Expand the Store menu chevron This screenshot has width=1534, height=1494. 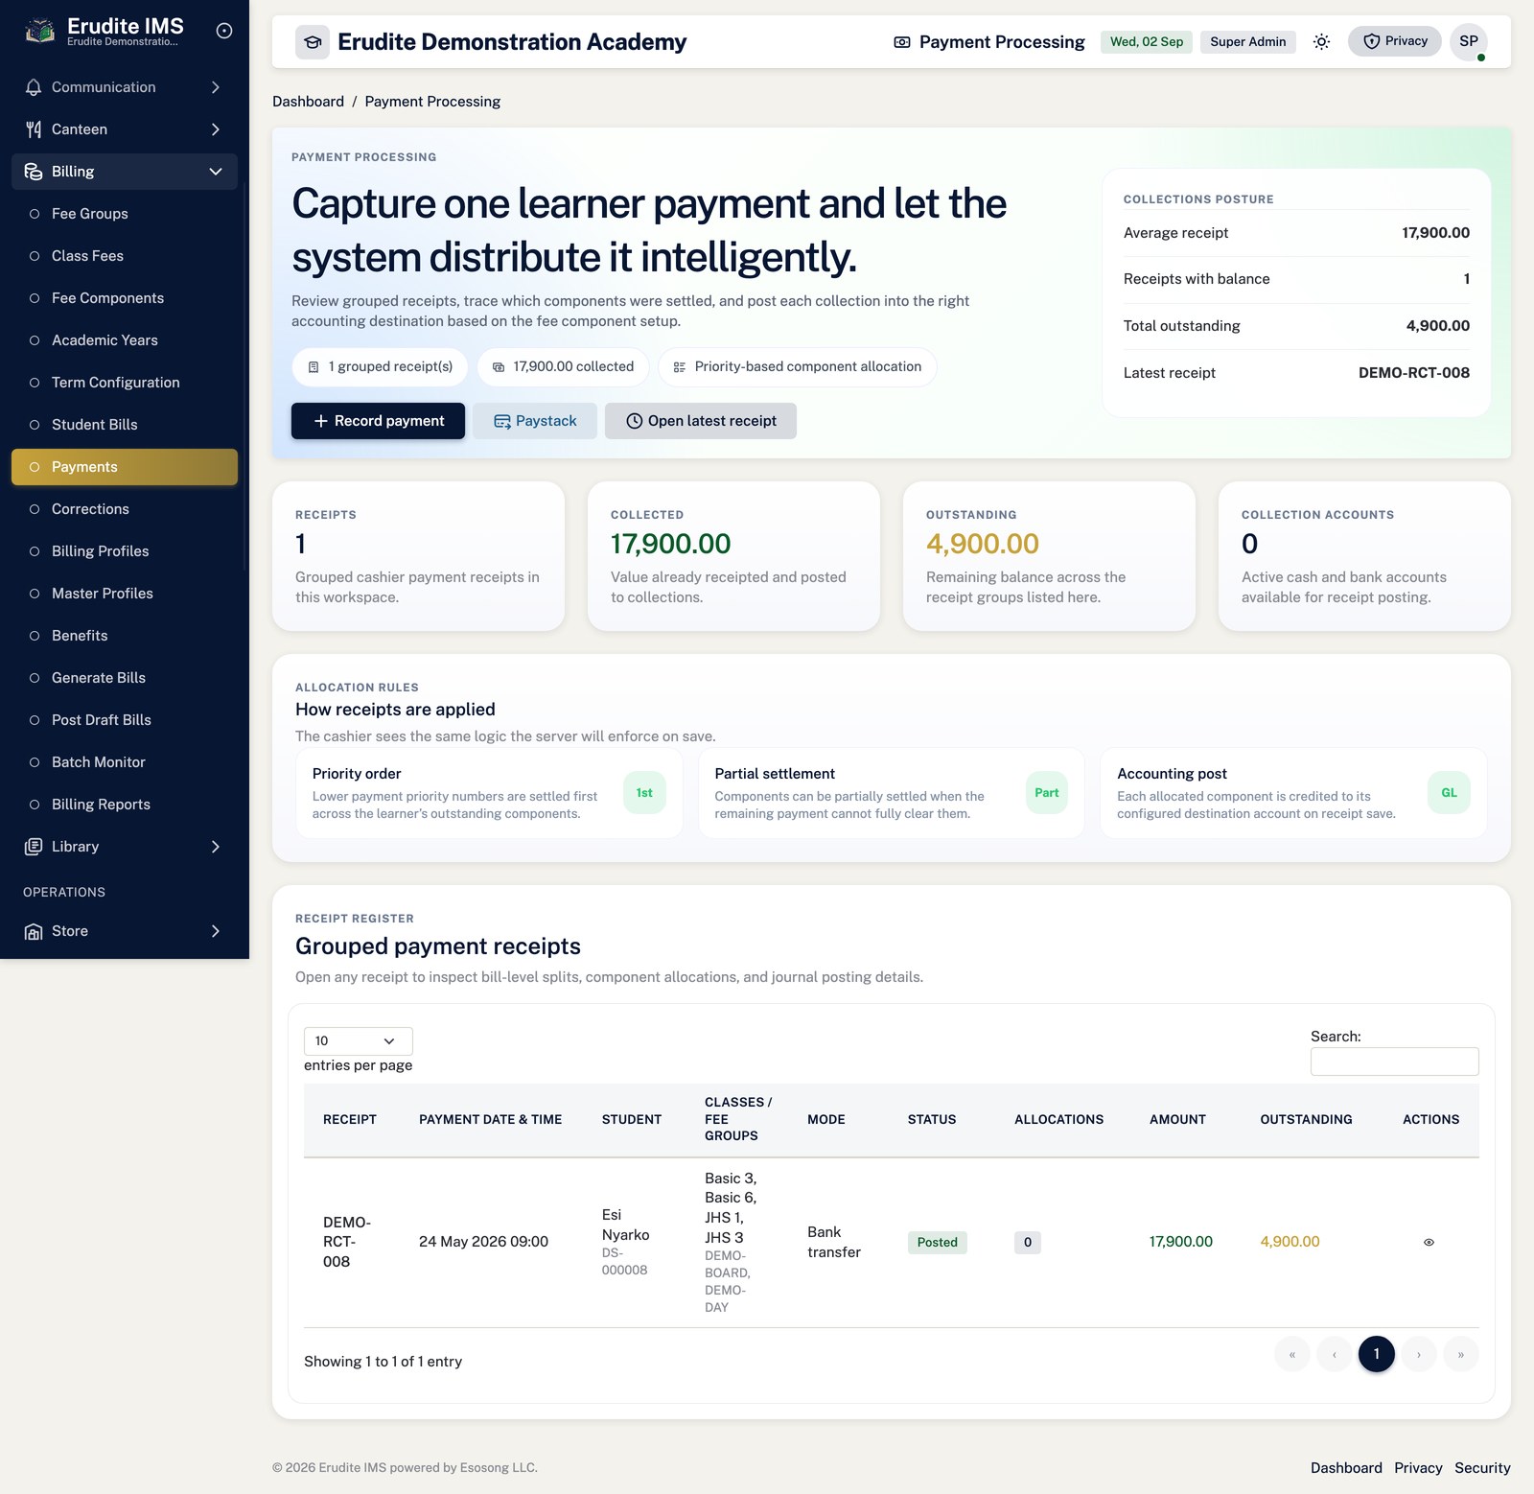pos(216,931)
